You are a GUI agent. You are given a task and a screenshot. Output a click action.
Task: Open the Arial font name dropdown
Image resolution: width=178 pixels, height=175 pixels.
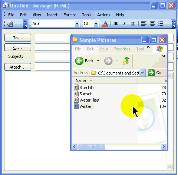pos(77,23)
